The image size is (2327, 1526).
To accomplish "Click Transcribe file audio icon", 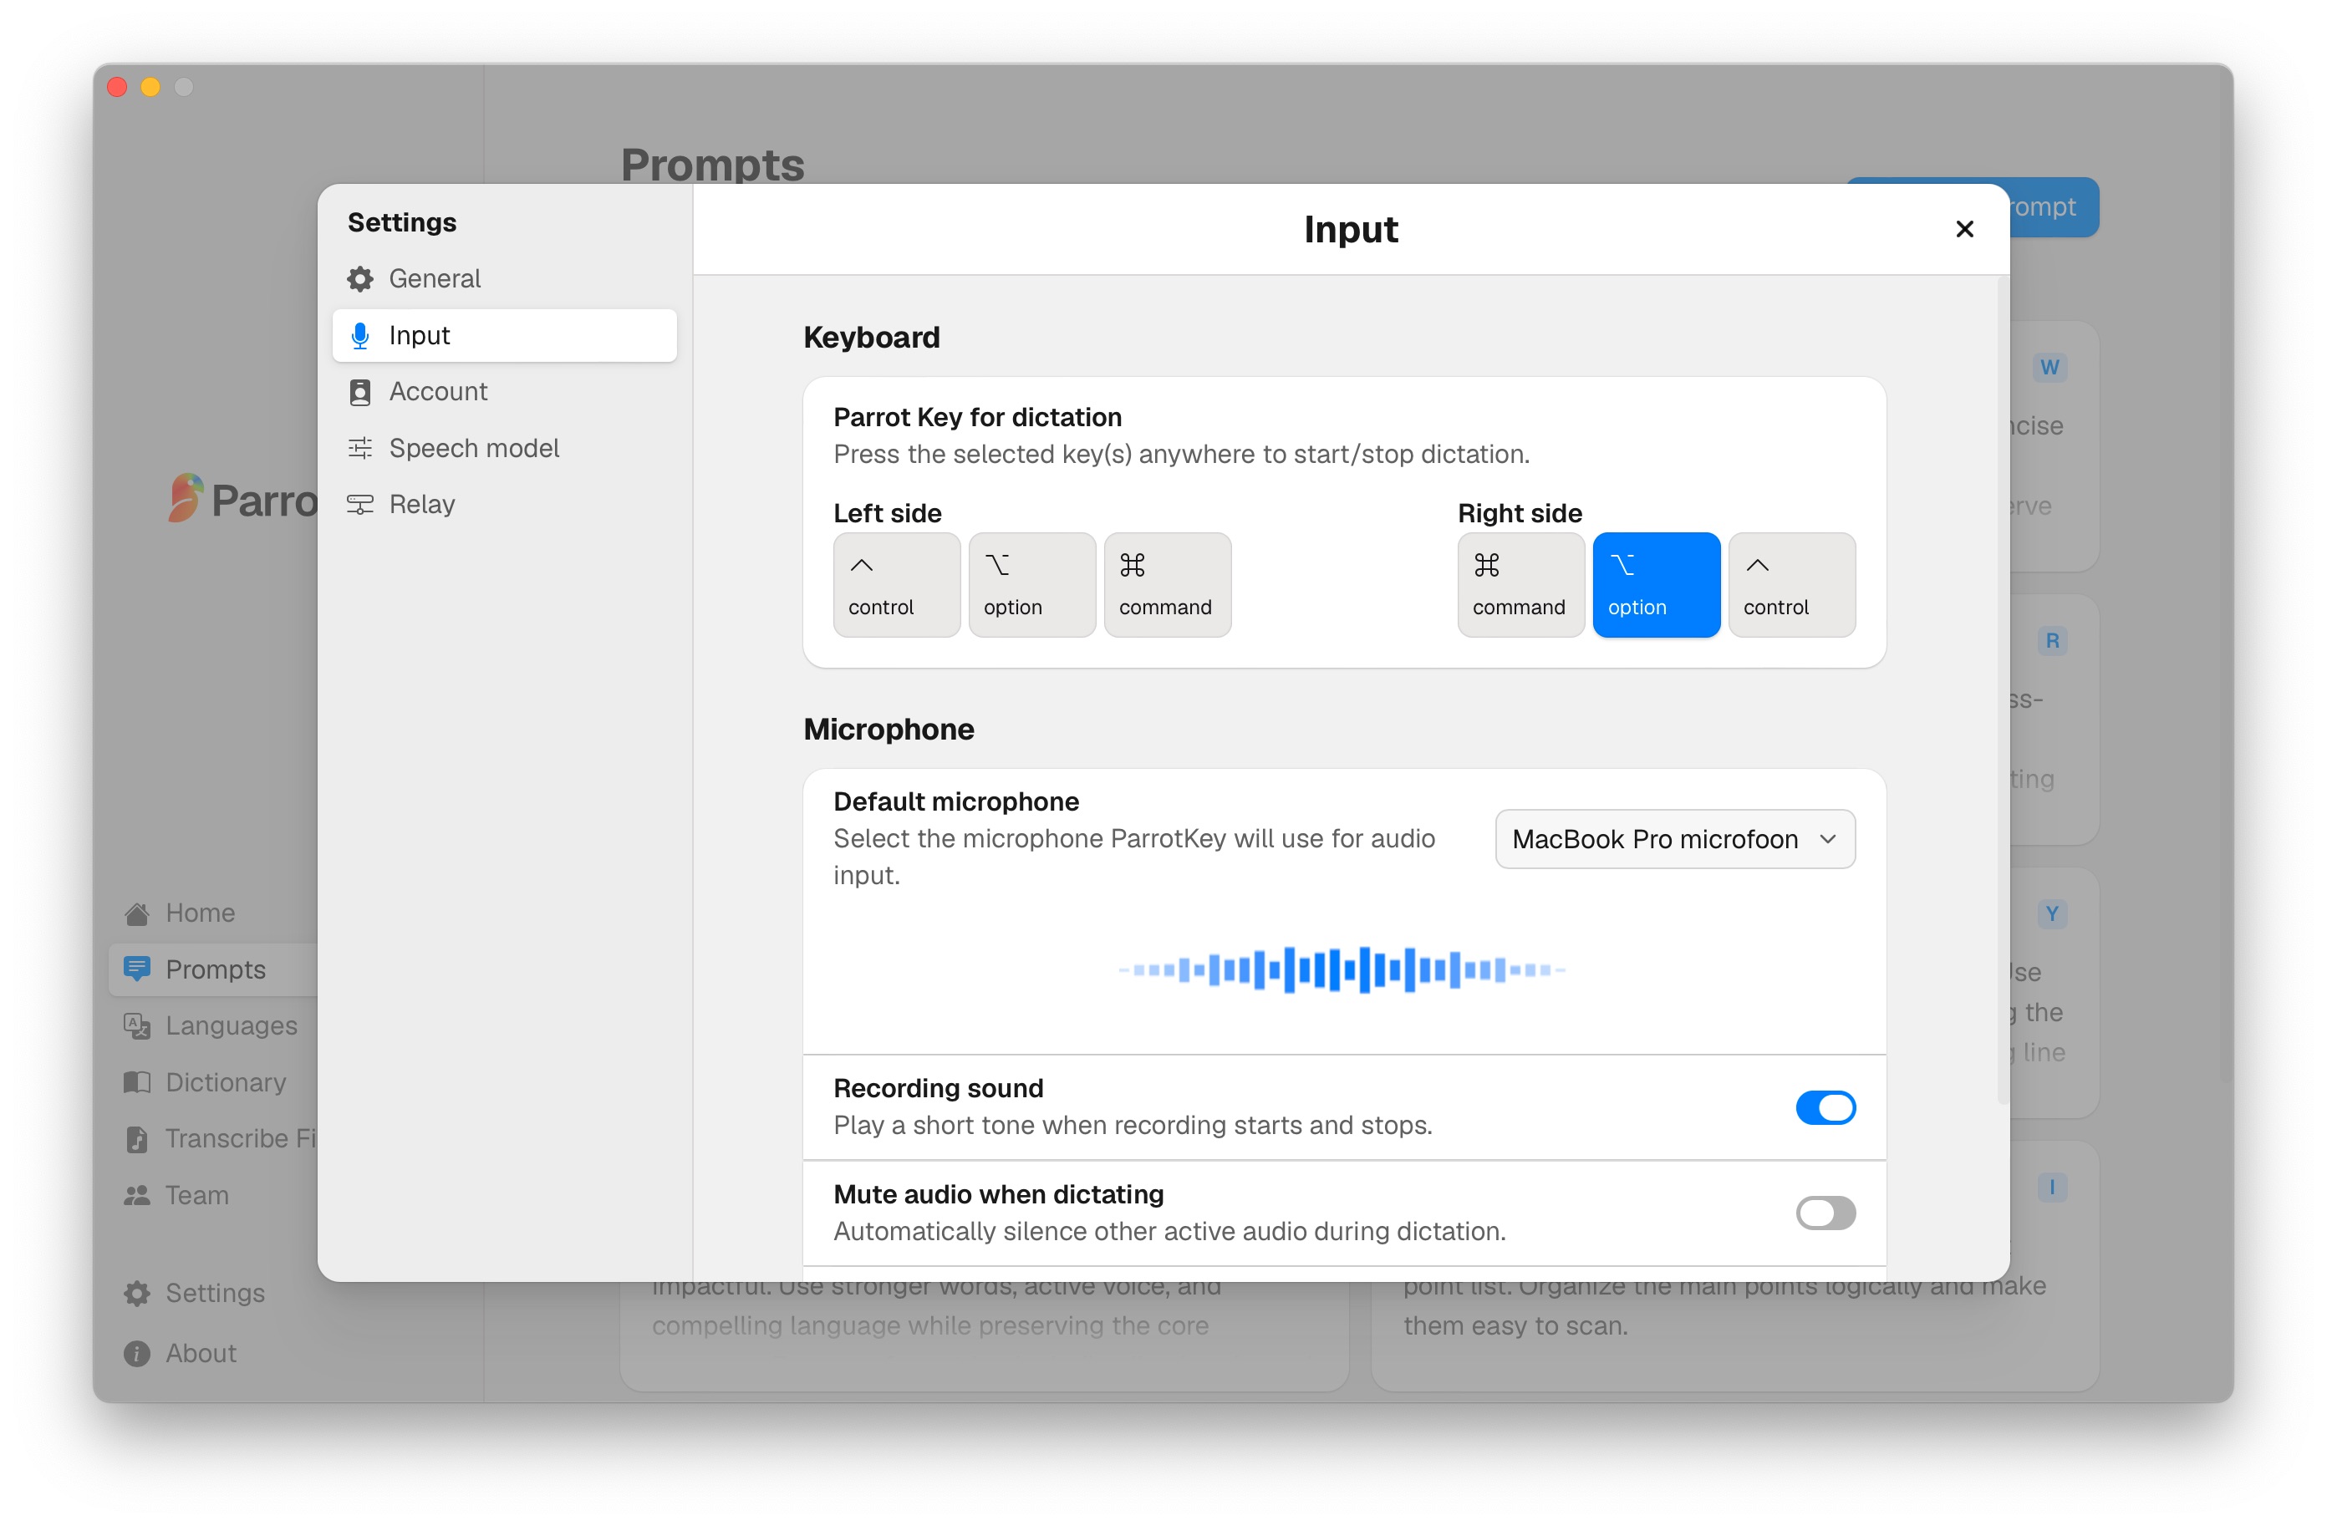I will coord(137,1139).
